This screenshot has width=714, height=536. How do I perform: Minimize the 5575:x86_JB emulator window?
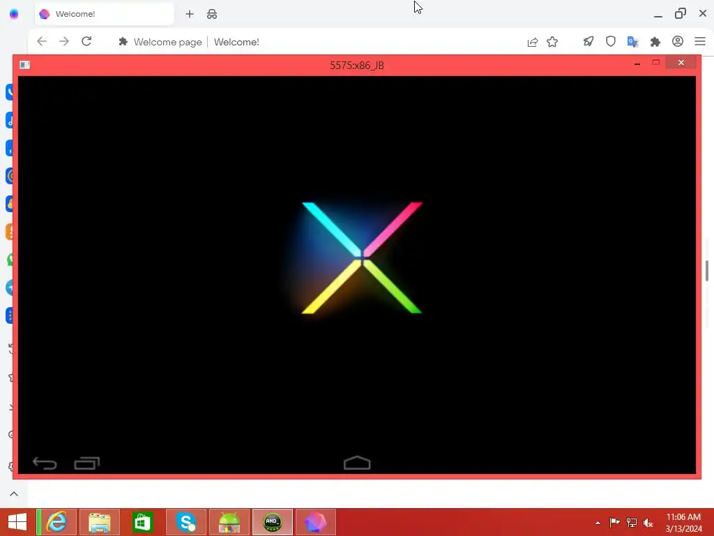coord(637,64)
